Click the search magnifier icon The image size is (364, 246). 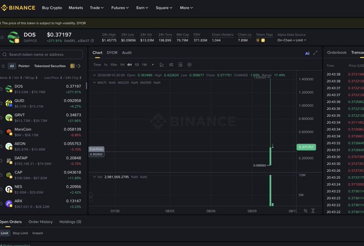(5, 55)
